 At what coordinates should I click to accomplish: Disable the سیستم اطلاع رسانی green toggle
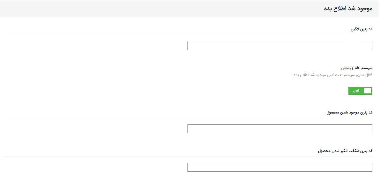[x=360, y=91]
